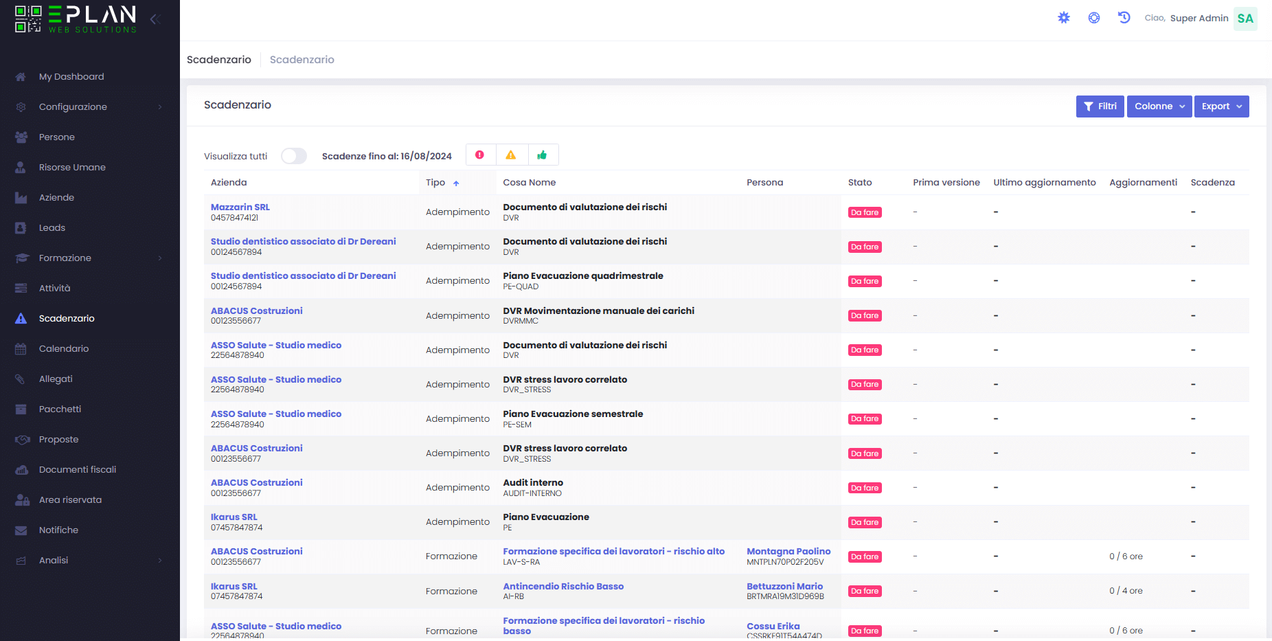Image resolution: width=1272 pixels, height=641 pixels.
Task: Click the Documenti fiscali icon
Action: pyautogui.click(x=21, y=470)
